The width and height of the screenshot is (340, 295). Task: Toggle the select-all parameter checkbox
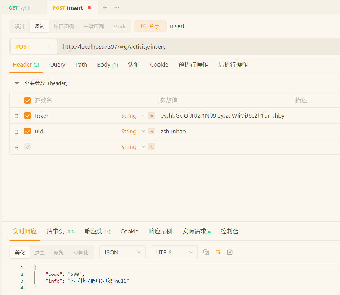(x=28, y=100)
